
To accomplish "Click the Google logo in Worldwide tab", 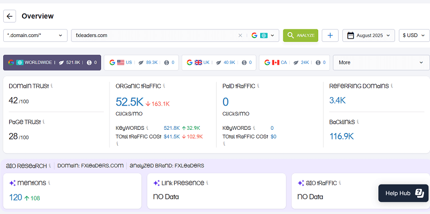I will tap(11, 62).
